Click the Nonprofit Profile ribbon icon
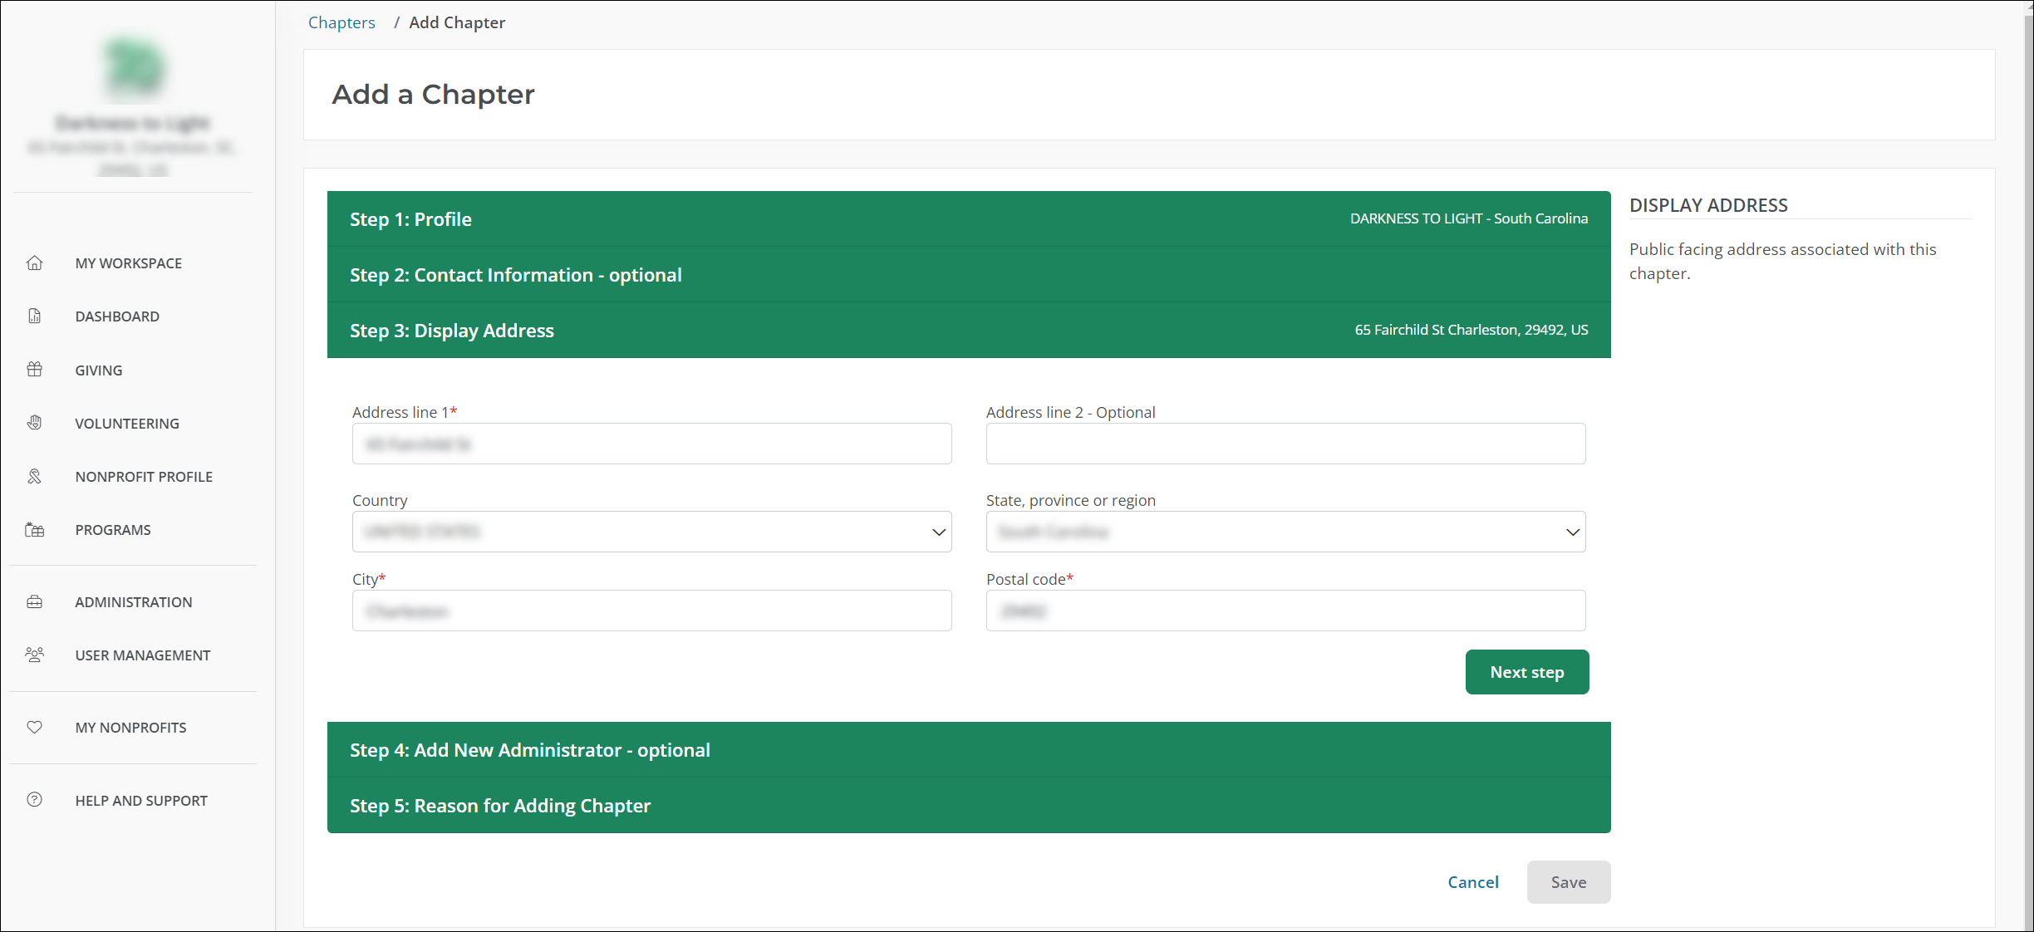Viewport: 2034px width, 932px height. (34, 476)
